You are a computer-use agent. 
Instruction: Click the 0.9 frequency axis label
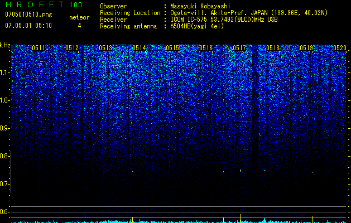(x=4, y=128)
